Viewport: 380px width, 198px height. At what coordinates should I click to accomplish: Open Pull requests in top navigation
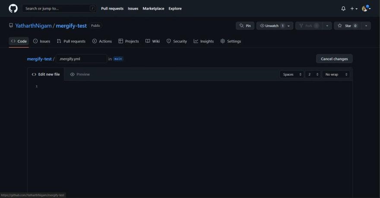112,9
